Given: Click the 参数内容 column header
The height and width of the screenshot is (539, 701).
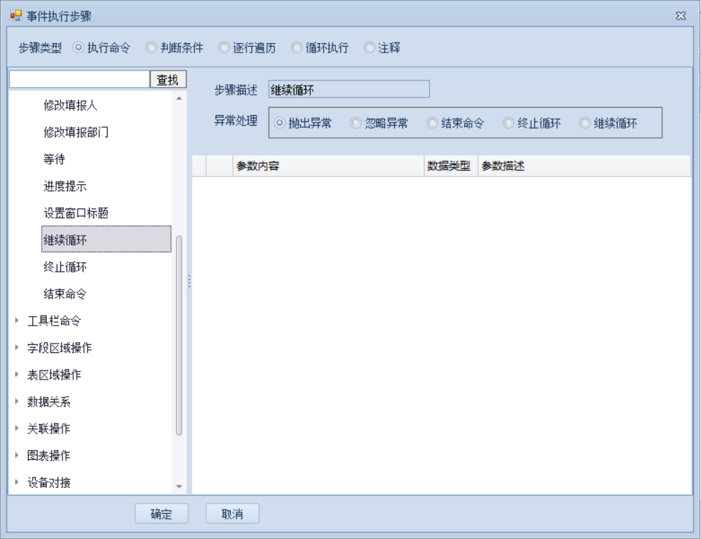Looking at the screenshot, I should pyautogui.click(x=329, y=166).
